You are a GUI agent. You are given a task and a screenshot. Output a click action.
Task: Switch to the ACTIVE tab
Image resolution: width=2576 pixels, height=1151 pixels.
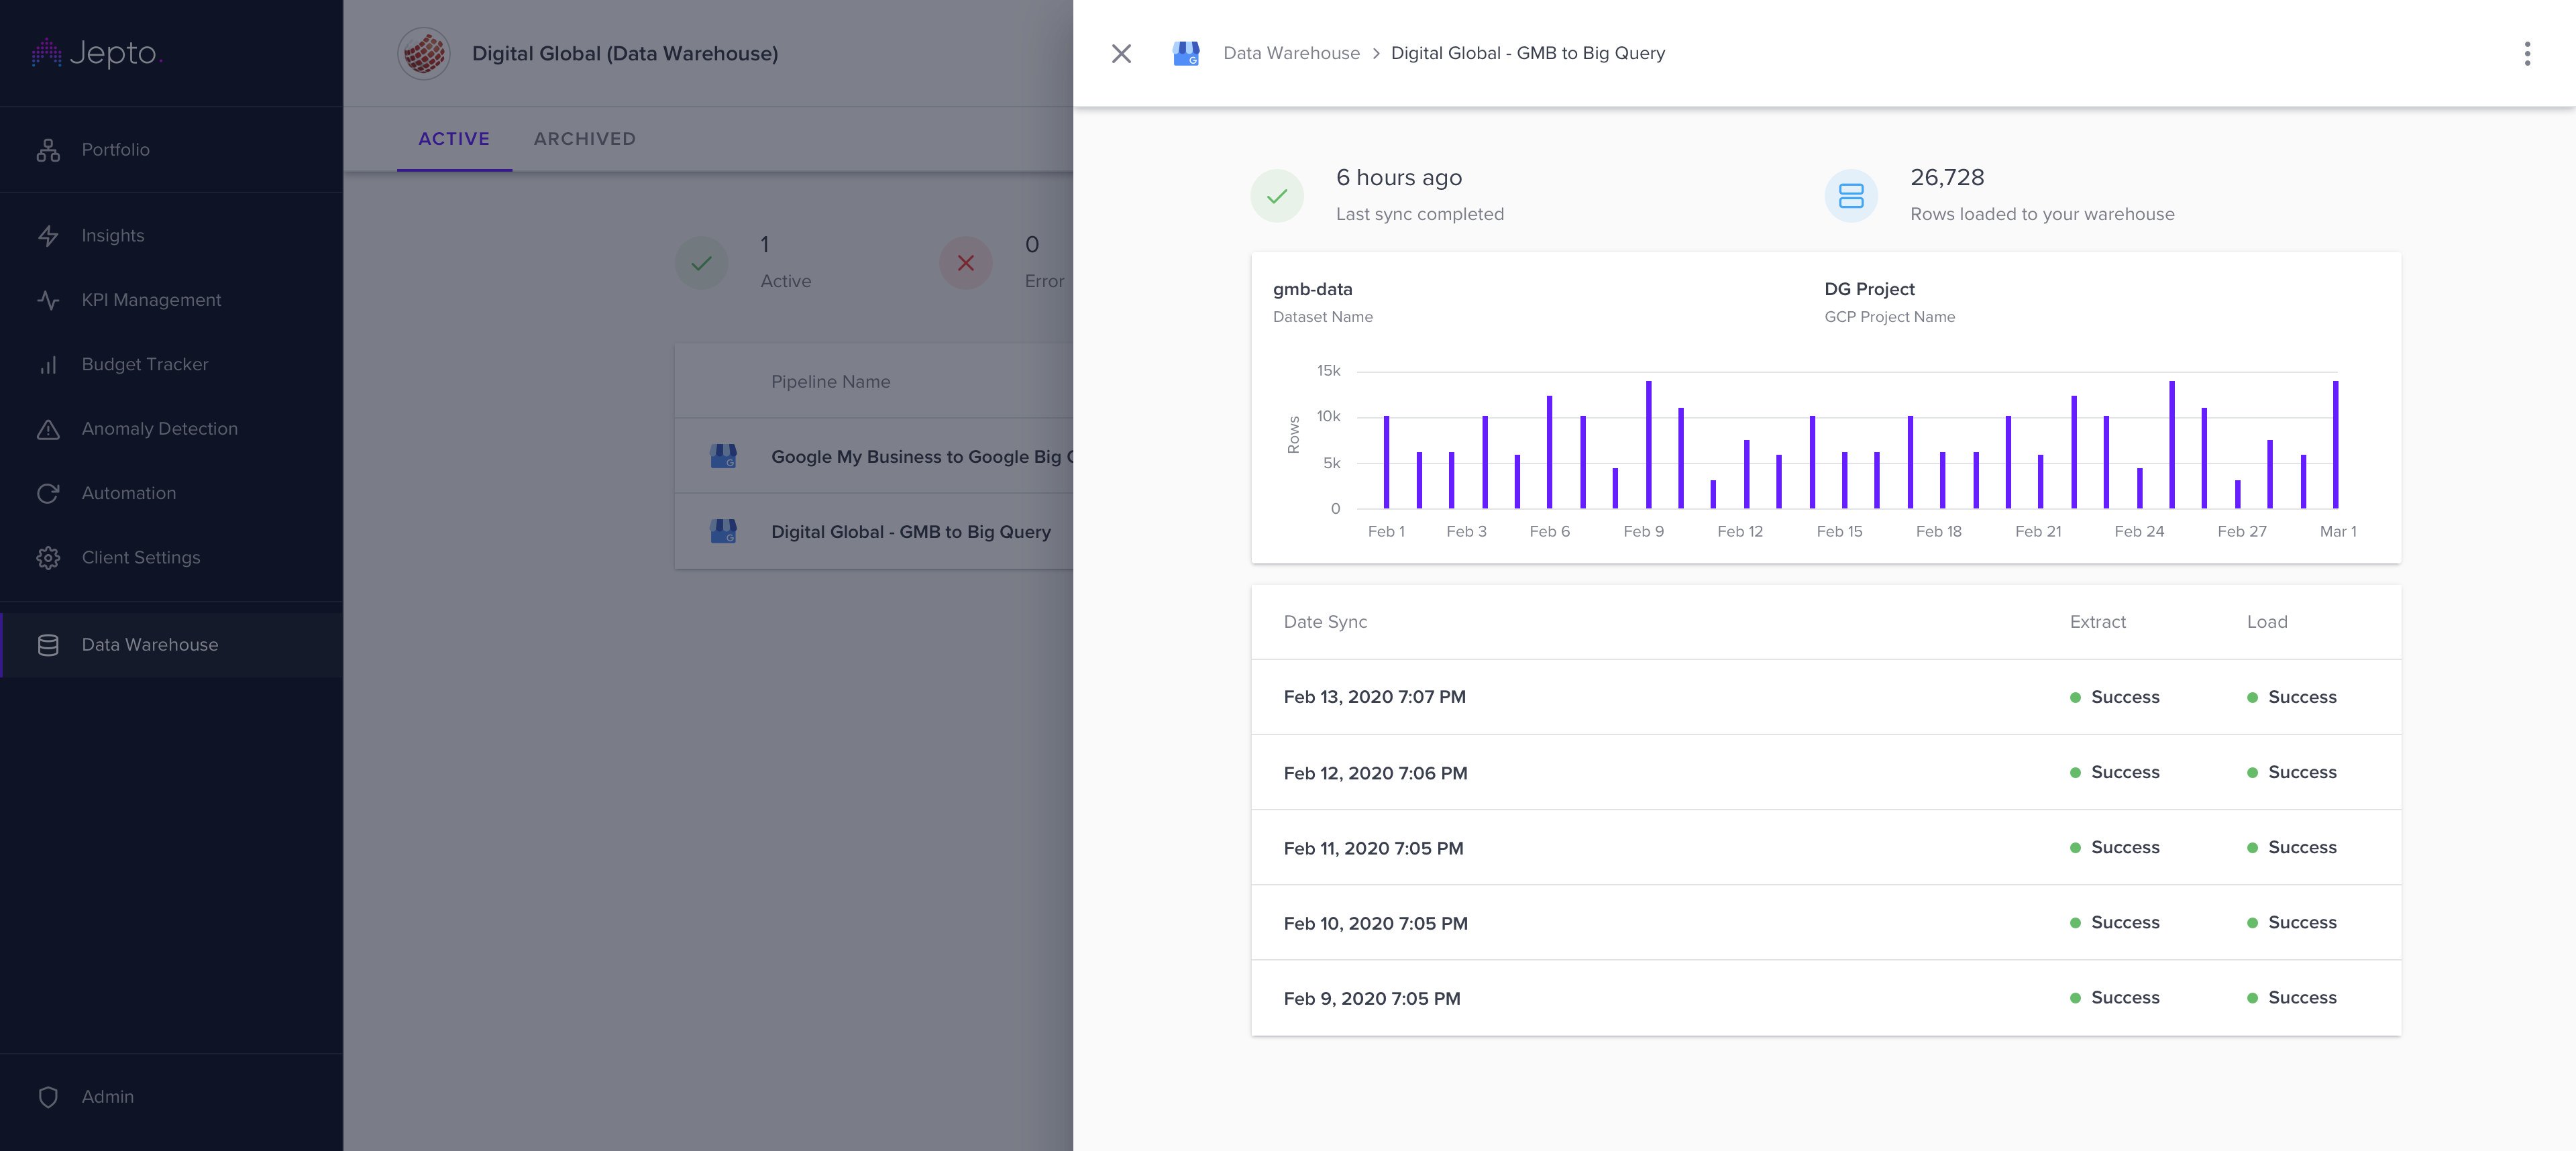[x=454, y=139]
